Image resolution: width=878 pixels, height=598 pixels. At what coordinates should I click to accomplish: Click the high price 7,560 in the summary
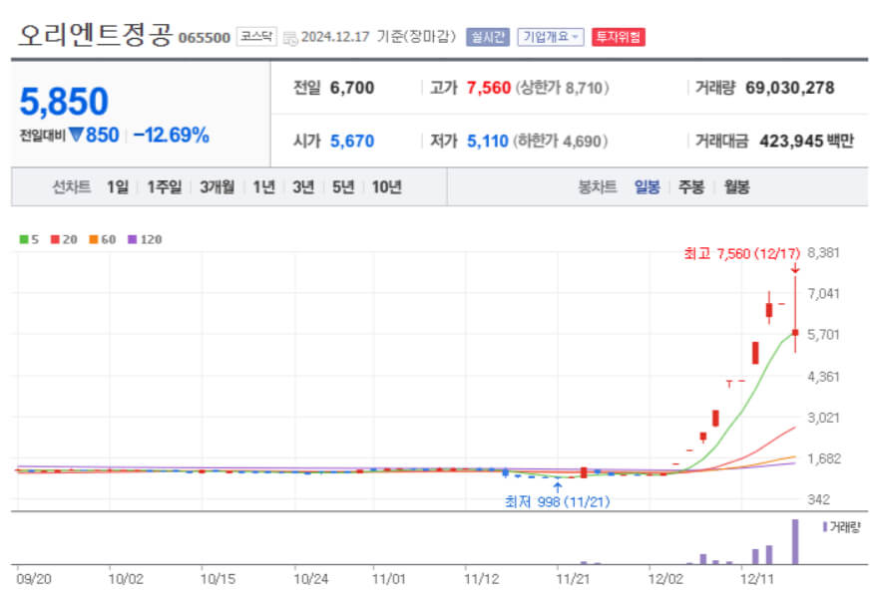click(x=488, y=88)
